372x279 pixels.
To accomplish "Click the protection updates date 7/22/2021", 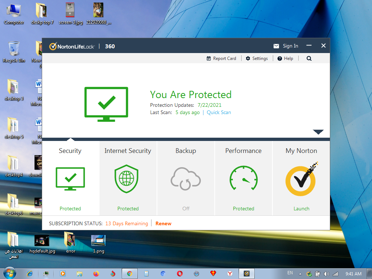I will click(x=210, y=105).
